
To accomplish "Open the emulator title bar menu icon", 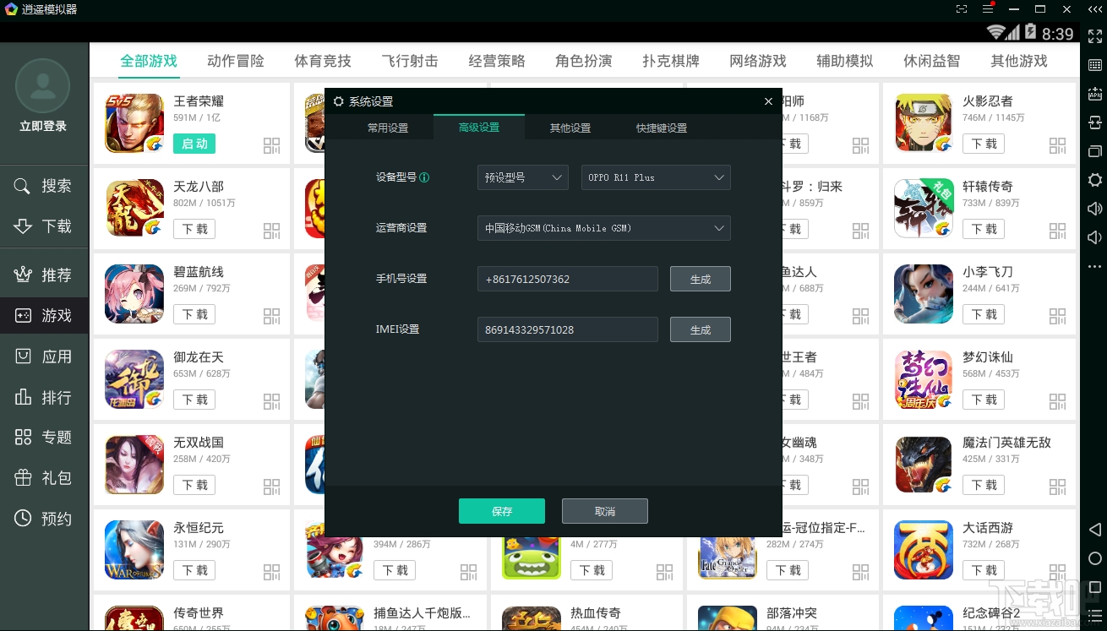I will coord(988,9).
